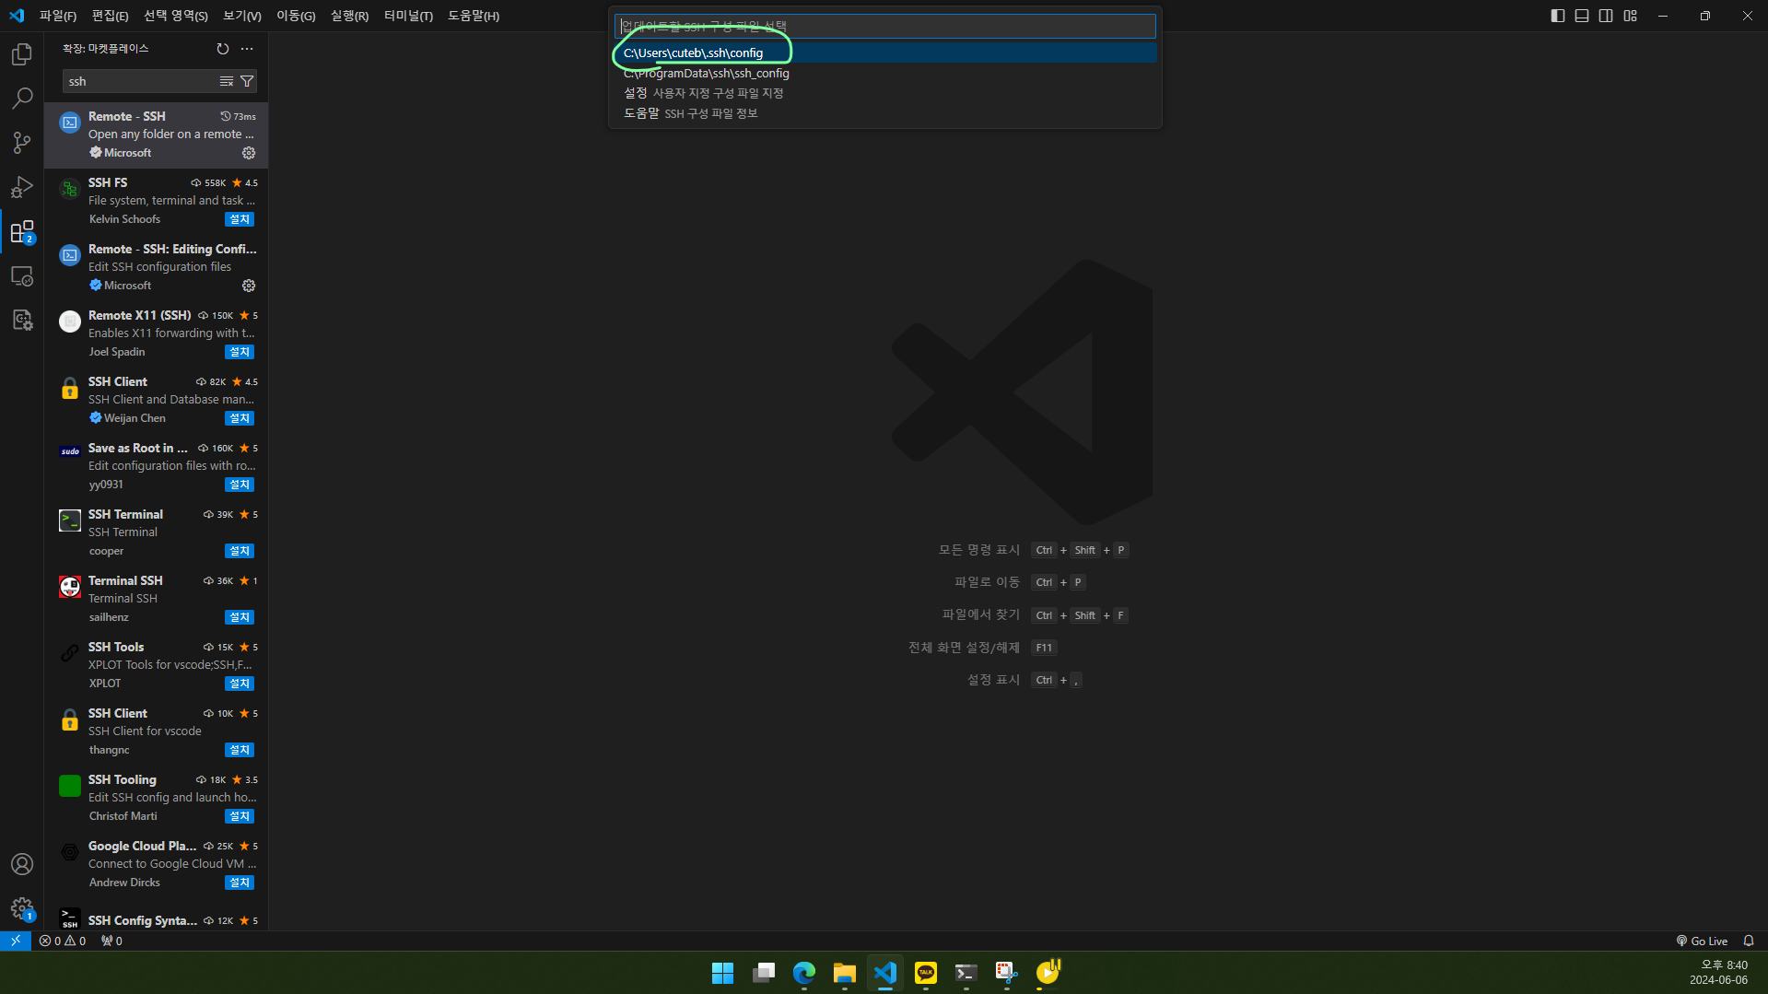
Task: Open remote window indicator in status bar
Action: pos(16,941)
